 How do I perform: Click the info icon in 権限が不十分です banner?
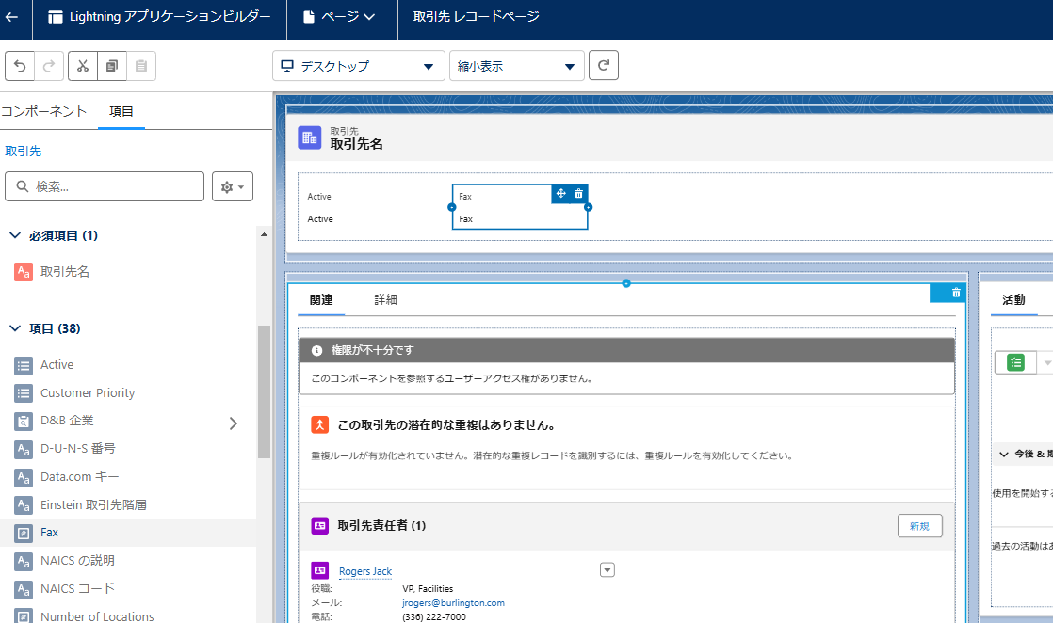pos(317,350)
